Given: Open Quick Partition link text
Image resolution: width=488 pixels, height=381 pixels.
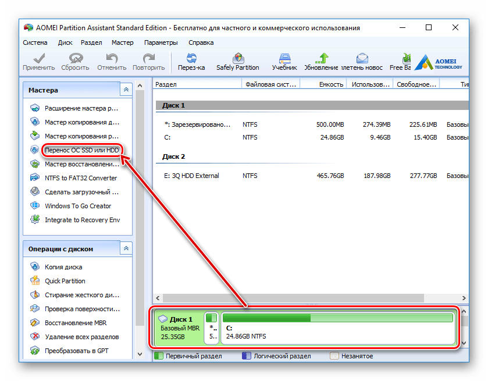Looking at the screenshot, I should (65, 281).
